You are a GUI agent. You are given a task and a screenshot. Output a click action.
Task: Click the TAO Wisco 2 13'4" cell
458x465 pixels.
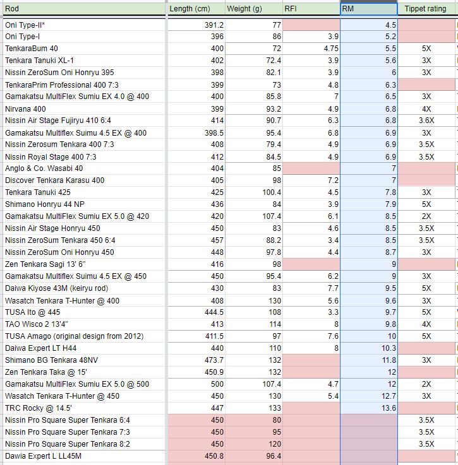click(x=84, y=324)
